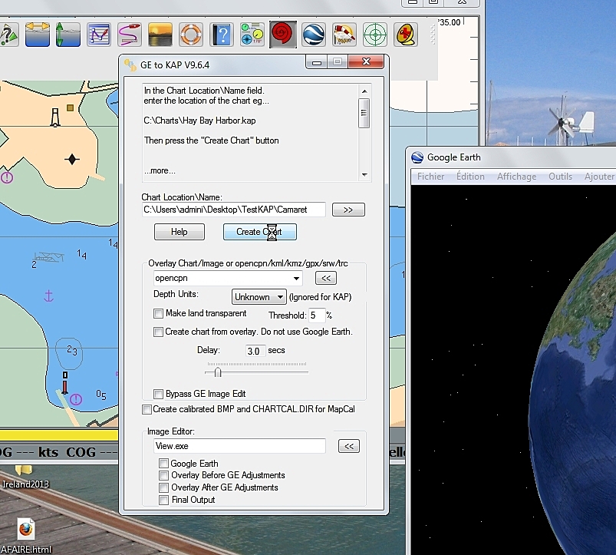The height and width of the screenshot is (555, 616).
Task: Open the Ajouter menu in Google Earth
Action: point(599,177)
